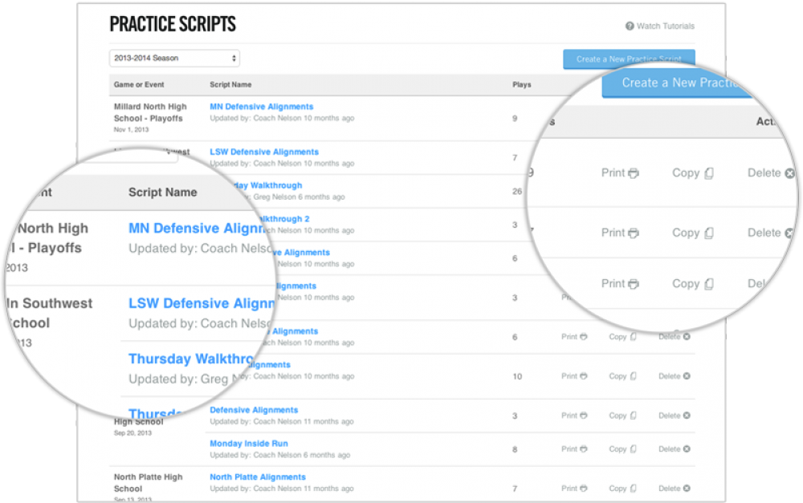Viewport: 803px width, 503px height.
Task: Delete the North Platte Alignments script
Action: point(674,488)
